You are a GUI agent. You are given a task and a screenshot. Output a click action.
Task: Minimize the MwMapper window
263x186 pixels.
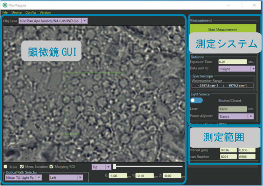(228, 5)
